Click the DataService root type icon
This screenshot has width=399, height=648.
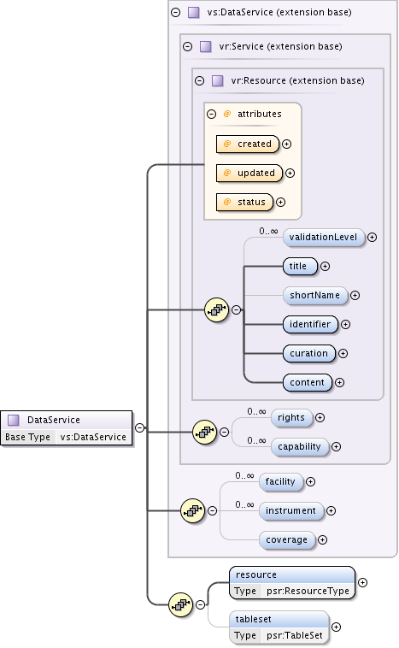pos(14,420)
